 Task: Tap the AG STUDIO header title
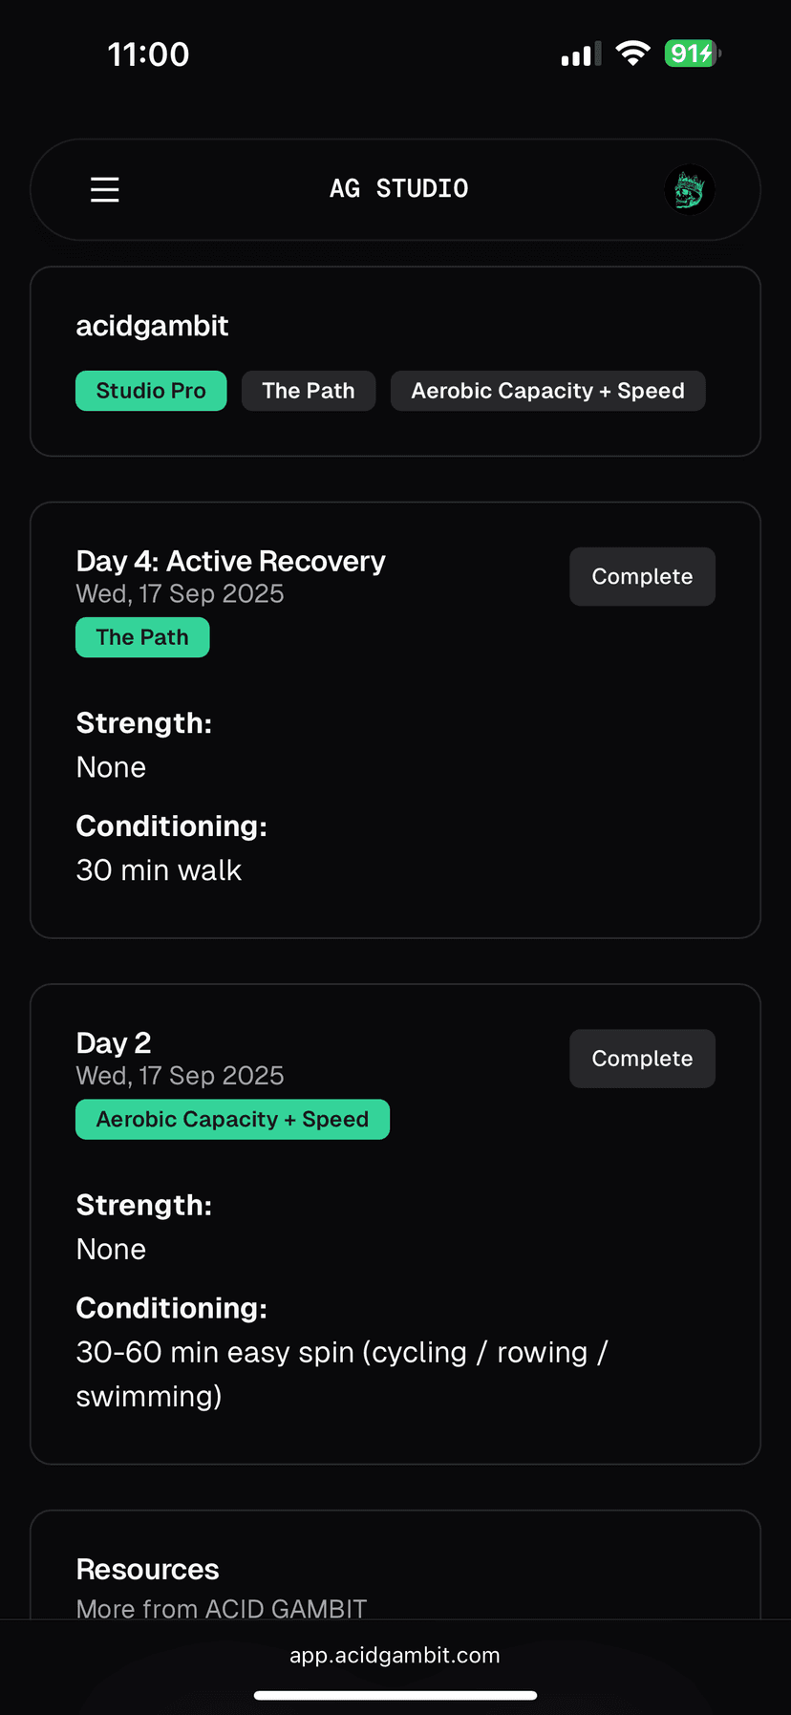(x=398, y=189)
